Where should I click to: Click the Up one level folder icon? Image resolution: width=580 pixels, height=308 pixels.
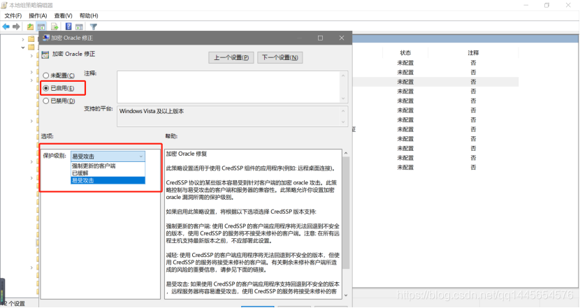click(30, 27)
